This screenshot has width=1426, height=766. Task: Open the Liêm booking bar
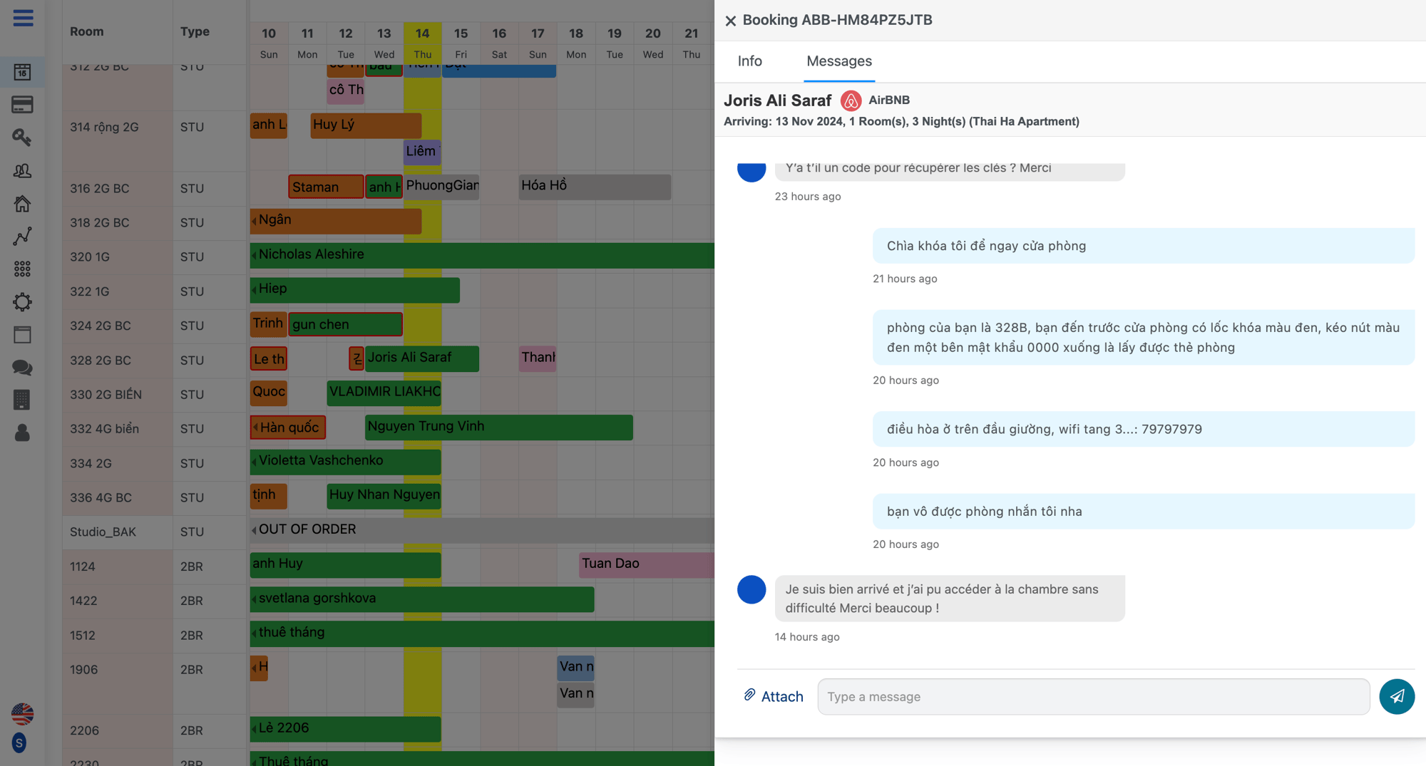pos(422,152)
